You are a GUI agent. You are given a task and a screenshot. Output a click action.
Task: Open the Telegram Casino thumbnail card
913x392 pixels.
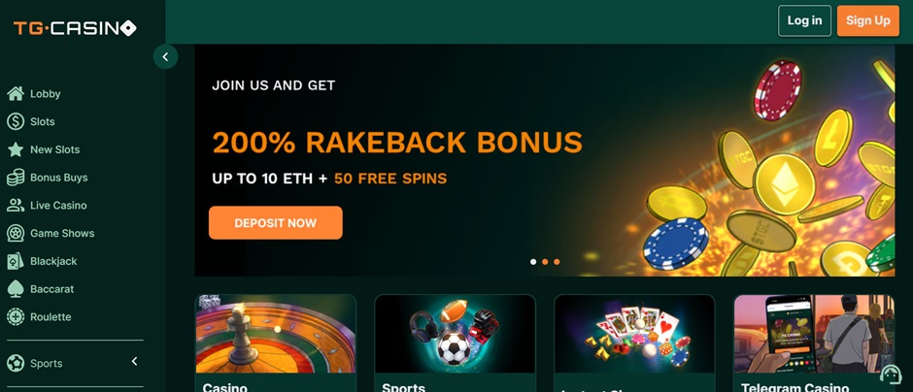click(x=814, y=343)
